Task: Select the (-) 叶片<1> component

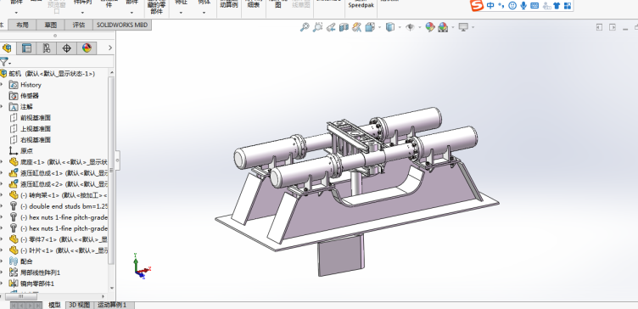Action: (x=59, y=250)
